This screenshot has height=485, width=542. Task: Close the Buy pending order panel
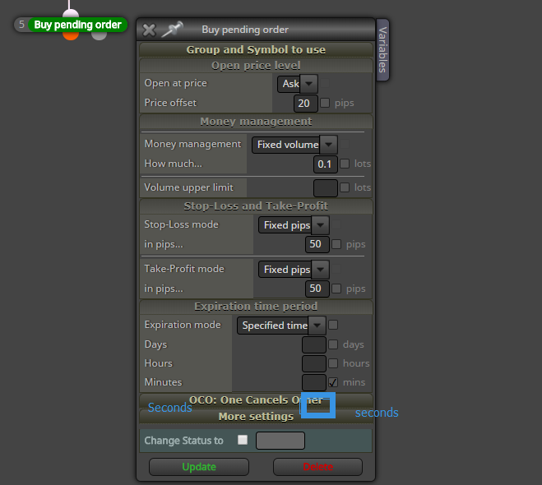pos(149,30)
